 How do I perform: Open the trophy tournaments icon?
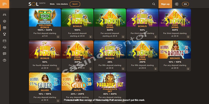pos(4,34)
